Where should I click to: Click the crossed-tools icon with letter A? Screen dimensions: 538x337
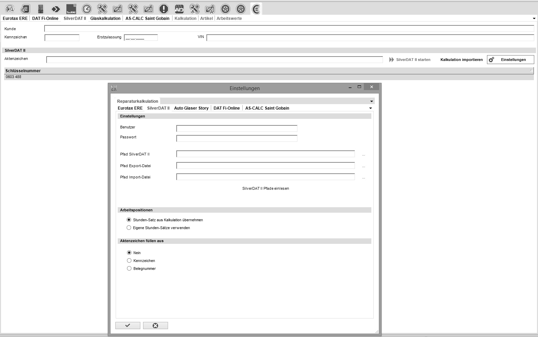(194, 9)
